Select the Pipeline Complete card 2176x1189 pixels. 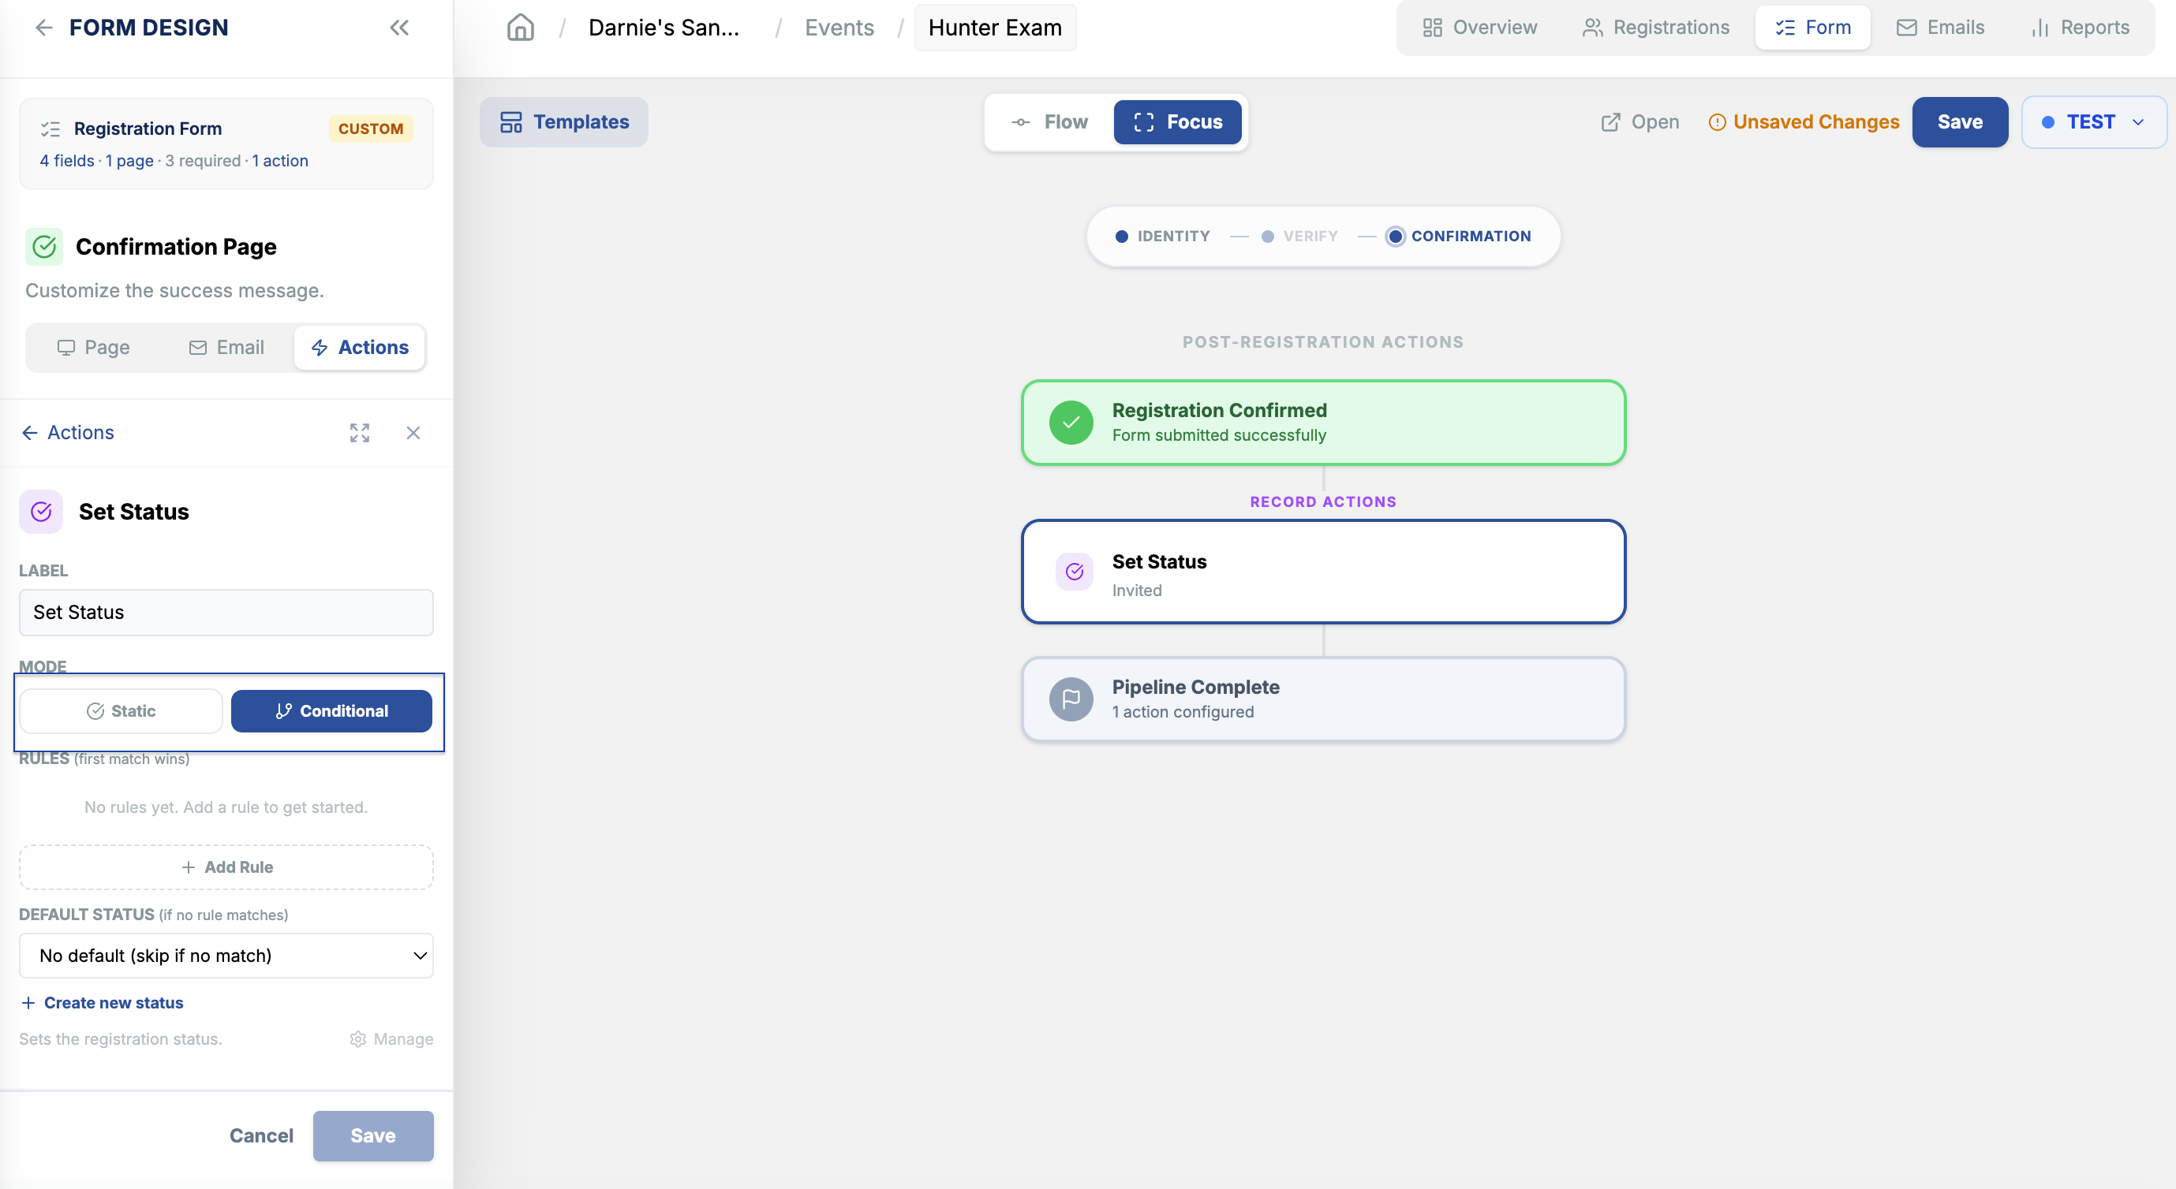point(1323,699)
